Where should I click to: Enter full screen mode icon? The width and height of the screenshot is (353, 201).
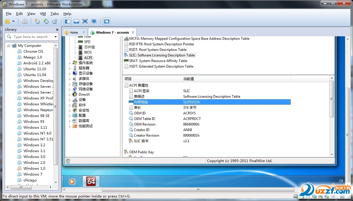[x=85, y=21]
